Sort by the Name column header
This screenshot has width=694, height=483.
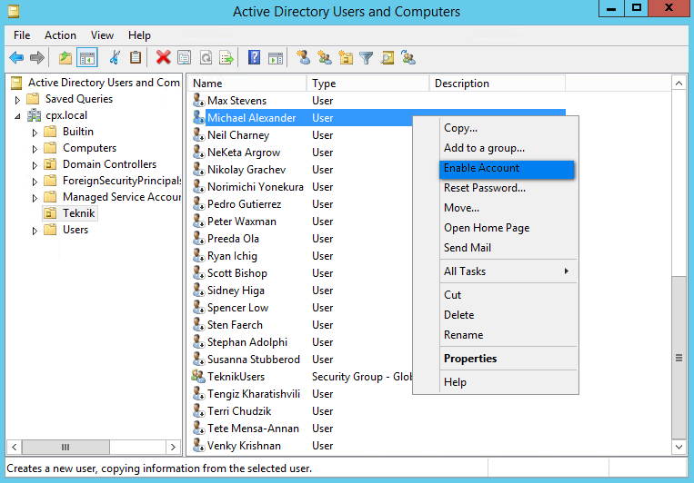coord(247,84)
